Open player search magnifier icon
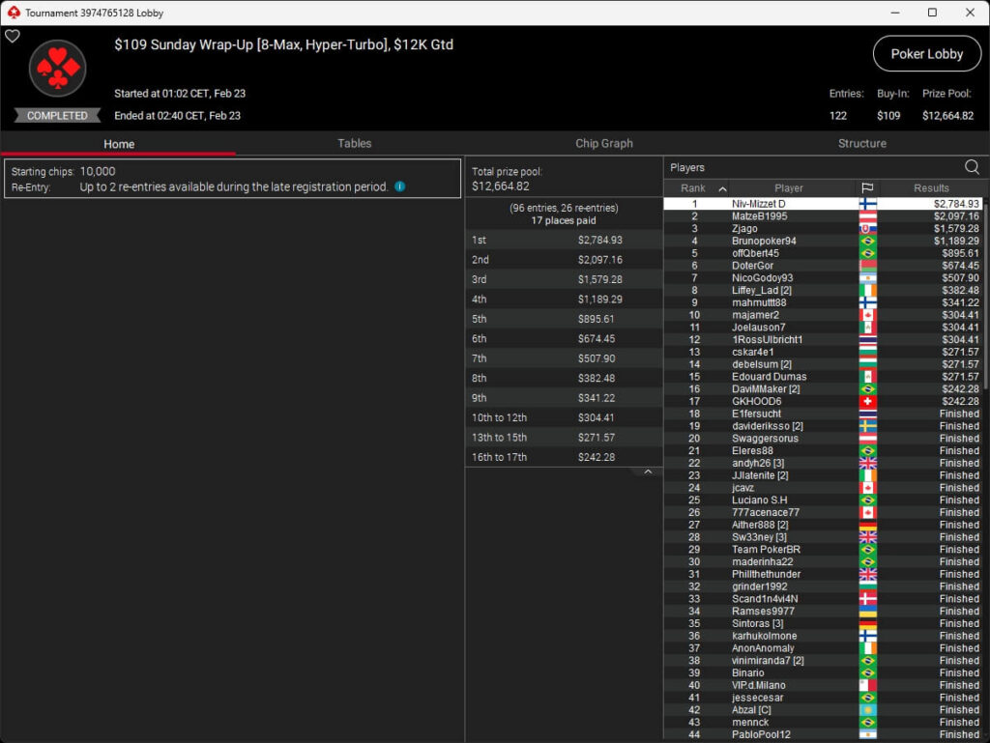The image size is (990, 743). (x=972, y=167)
